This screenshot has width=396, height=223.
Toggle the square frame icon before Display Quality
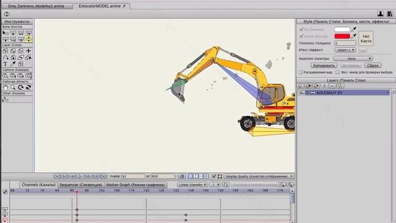click(x=220, y=176)
